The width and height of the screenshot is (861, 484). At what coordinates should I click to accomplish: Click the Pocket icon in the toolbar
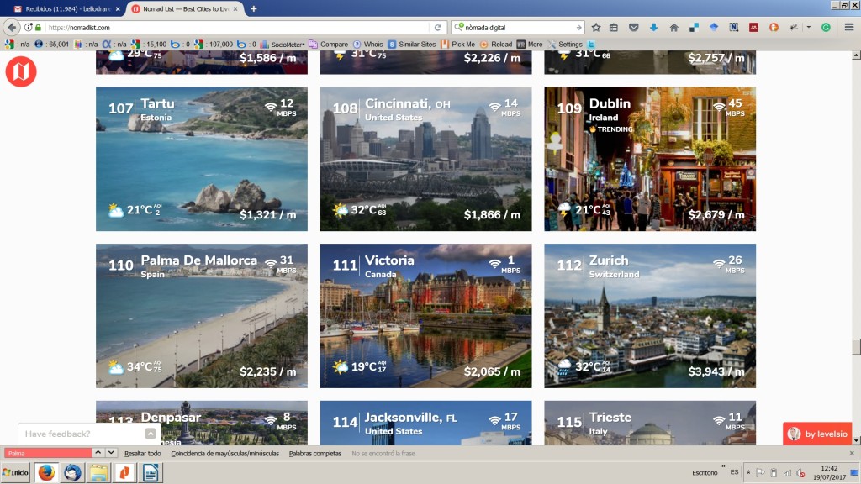click(x=634, y=28)
